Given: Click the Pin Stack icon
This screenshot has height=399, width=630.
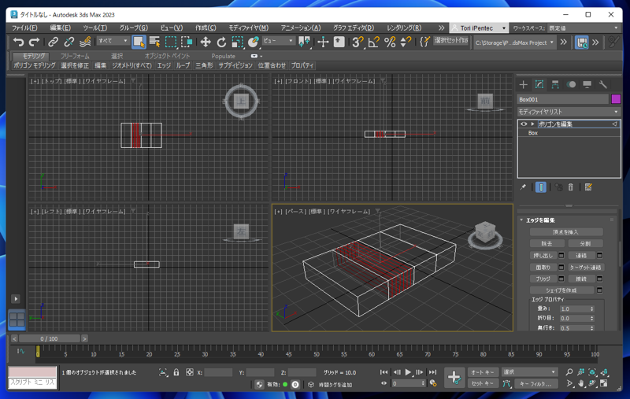Looking at the screenshot, I should click(x=523, y=187).
